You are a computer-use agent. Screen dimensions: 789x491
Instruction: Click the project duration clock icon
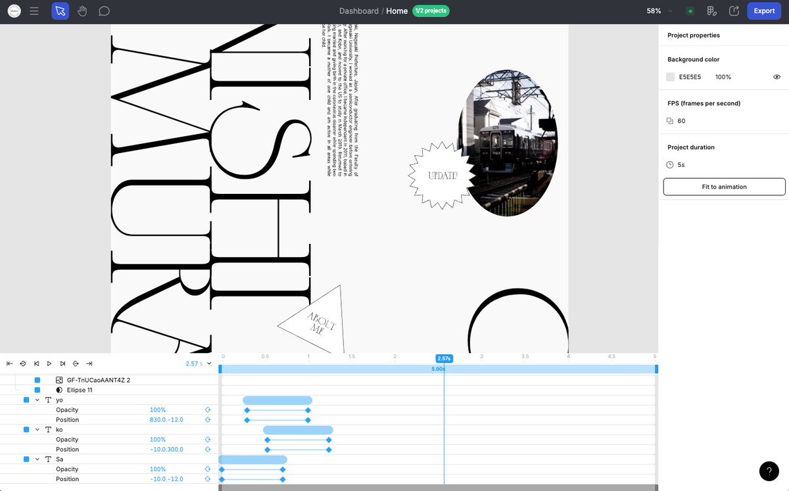pyautogui.click(x=670, y=165)
